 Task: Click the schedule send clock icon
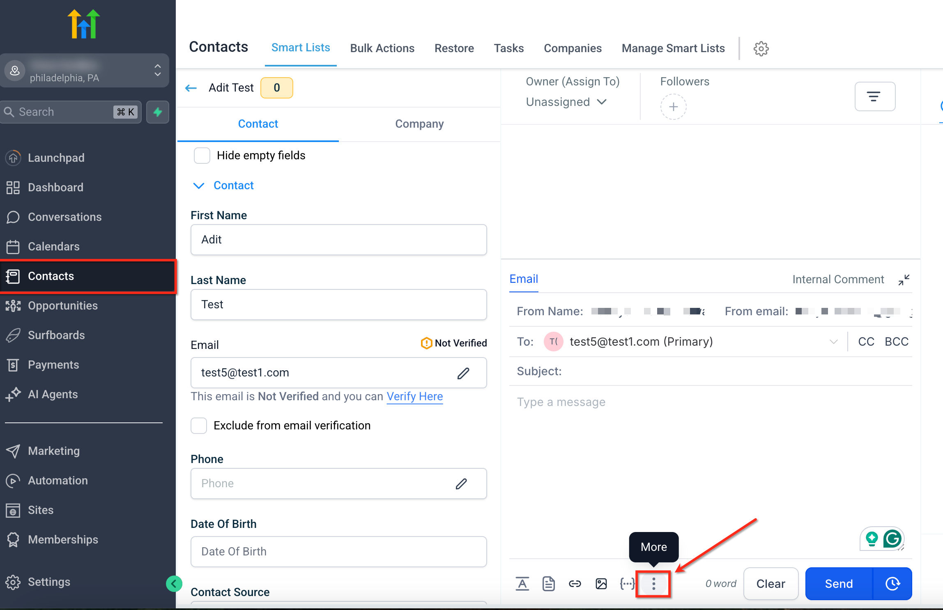[x=892, y=583]
